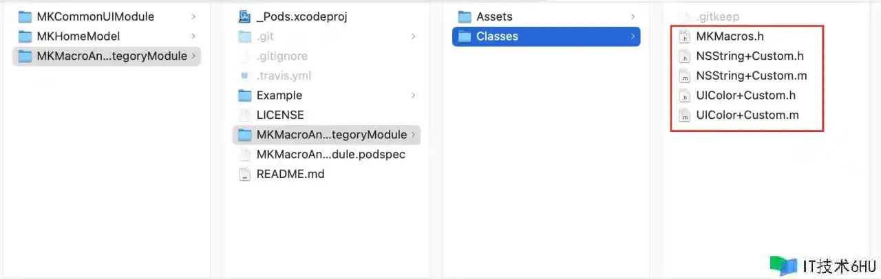
Task: Expand the .git folder chevron
Action: (x=413, y=36)
